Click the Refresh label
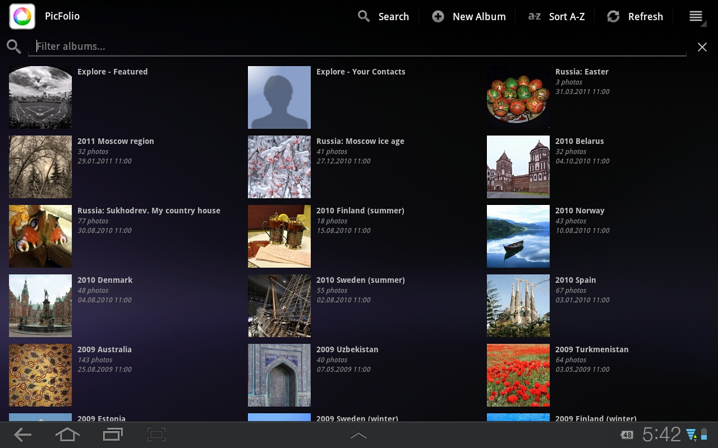The width and height of the screenshot is (718, 448). [646, 17]
